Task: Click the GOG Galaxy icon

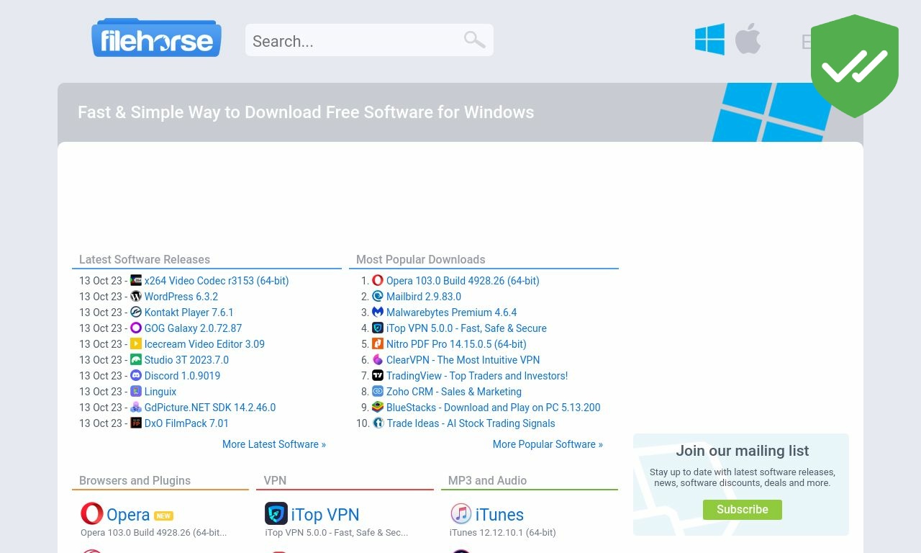Action: tap(136, 328)
